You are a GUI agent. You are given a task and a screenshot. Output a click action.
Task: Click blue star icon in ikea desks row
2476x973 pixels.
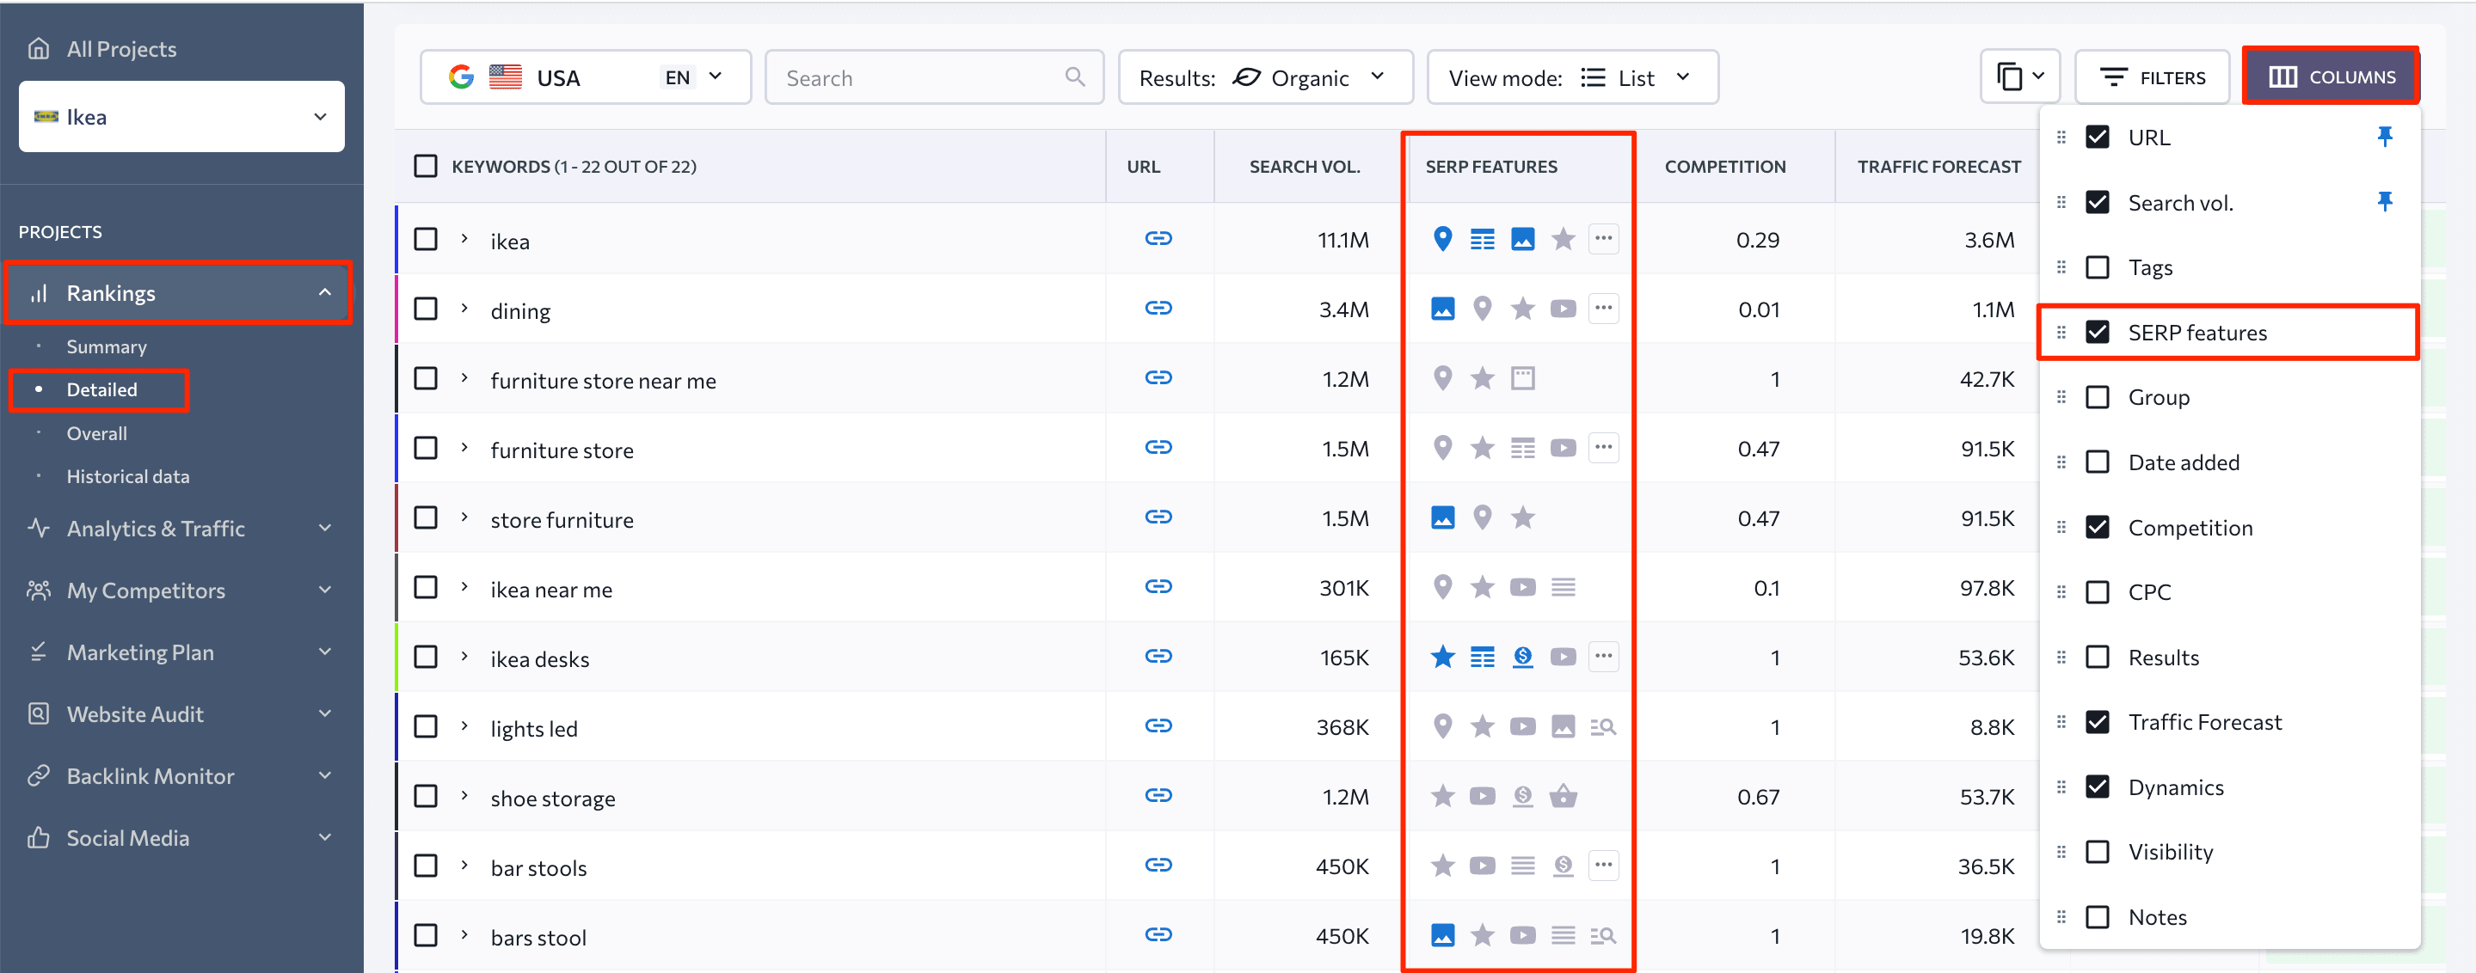(x=1441, y=657)
